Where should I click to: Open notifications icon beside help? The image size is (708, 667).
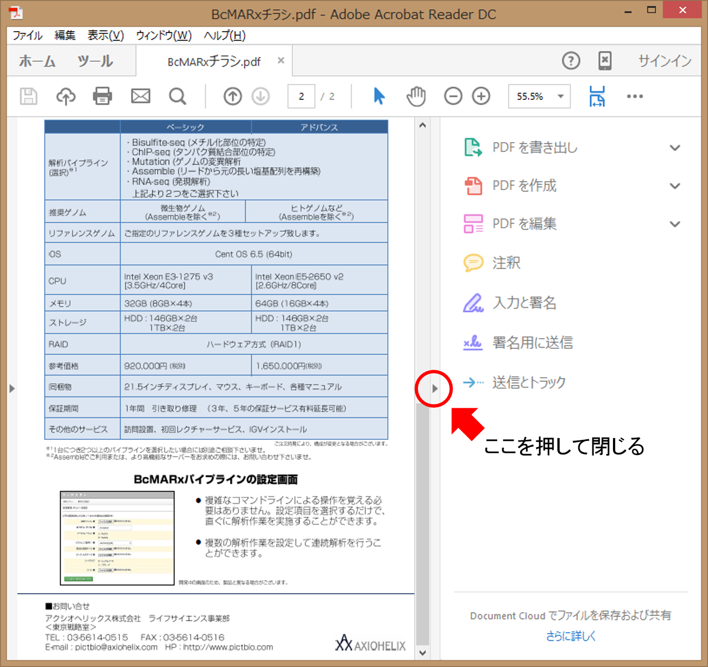point(605,61)
